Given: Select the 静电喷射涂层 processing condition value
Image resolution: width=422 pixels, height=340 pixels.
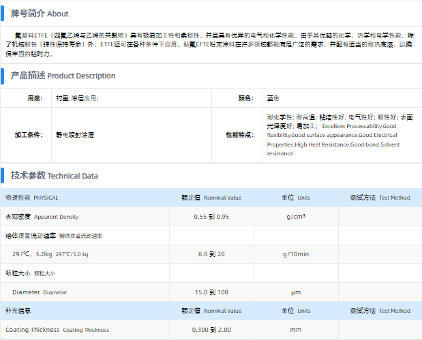Looking at the screenshot, I should [75, 135].
